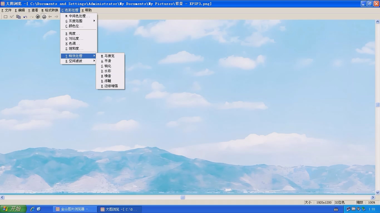Click the horizontal scrollbar thumb
This screenshot has height=213, width=380.
pos(182,197)
